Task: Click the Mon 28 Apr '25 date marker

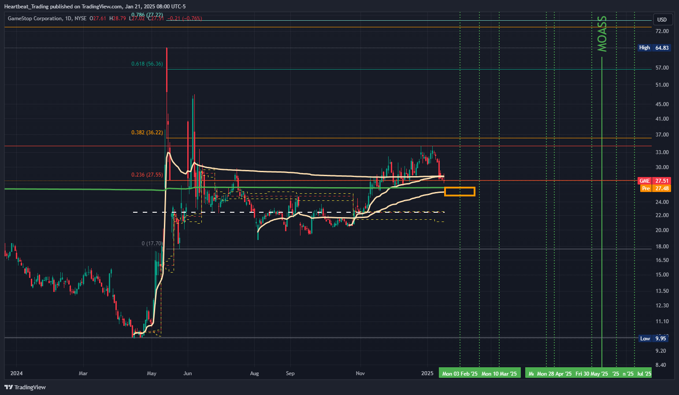Action: [554, 373]
